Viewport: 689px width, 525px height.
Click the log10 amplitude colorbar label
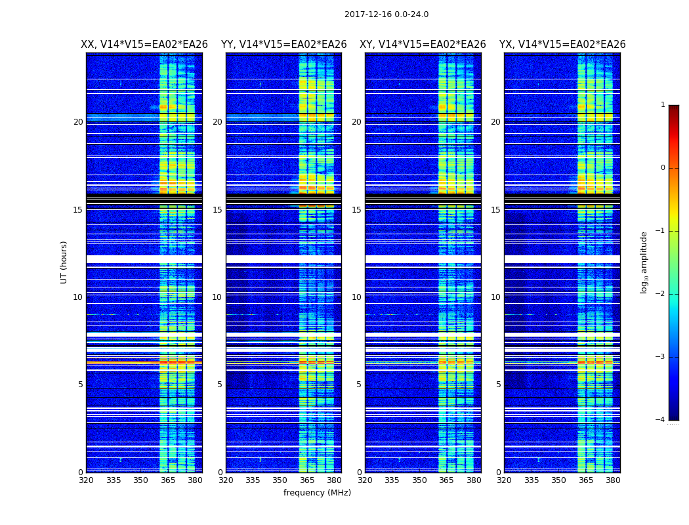pos(644,262)
